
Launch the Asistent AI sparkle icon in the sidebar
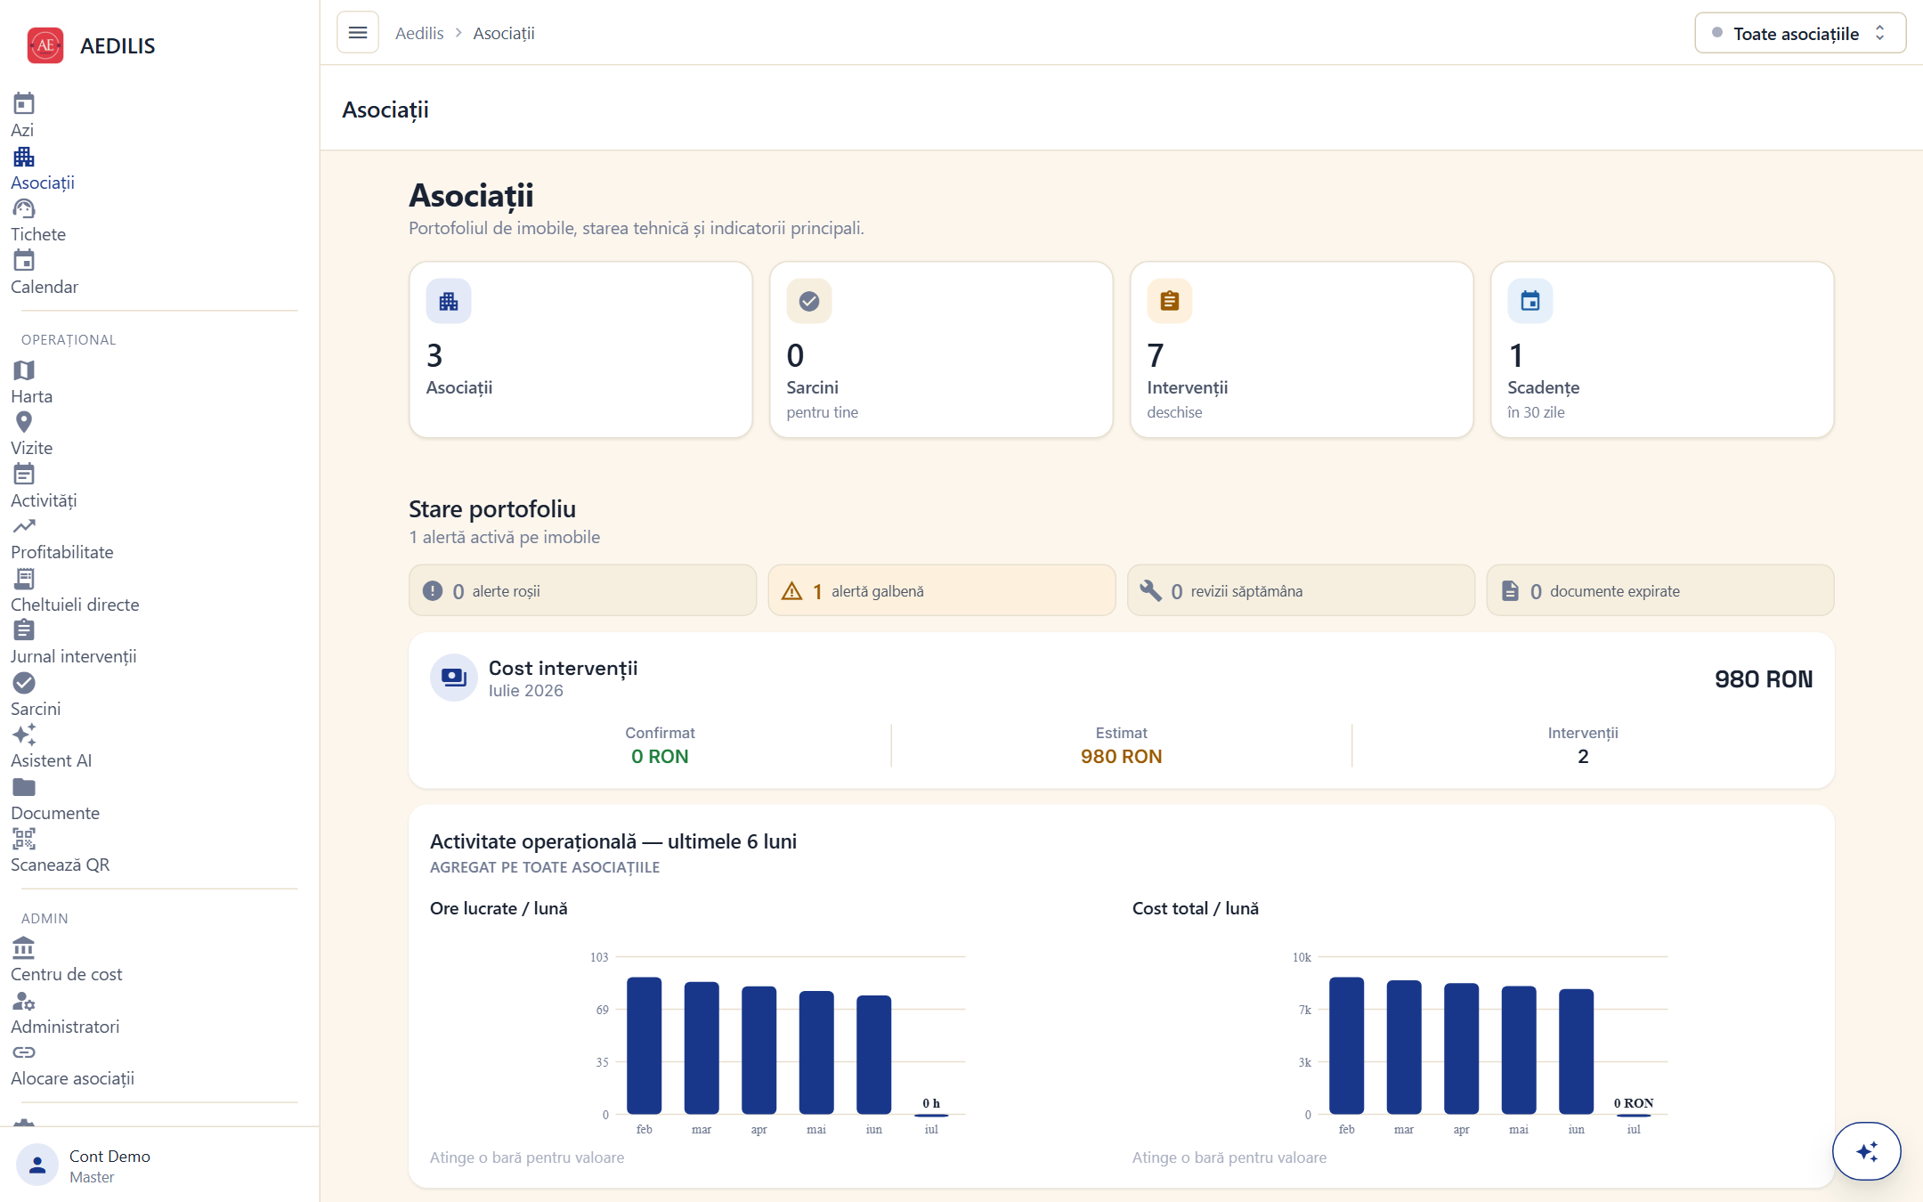click(x=24, y=735)
